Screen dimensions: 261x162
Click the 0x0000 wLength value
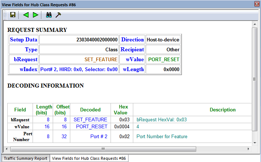(171, 69)
